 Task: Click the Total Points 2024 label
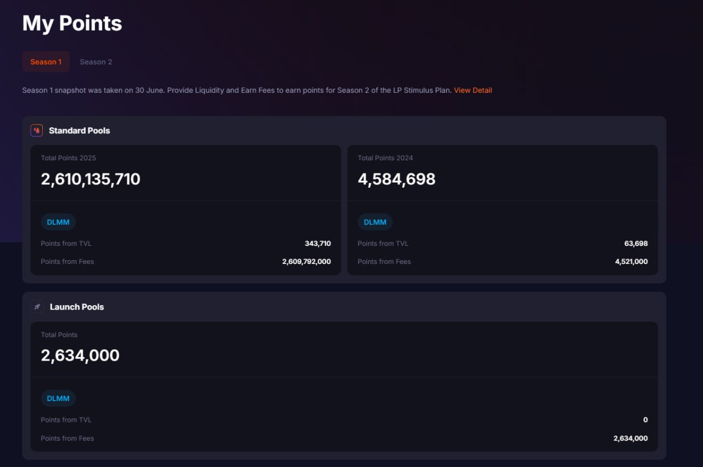click(x=386, y=158)
